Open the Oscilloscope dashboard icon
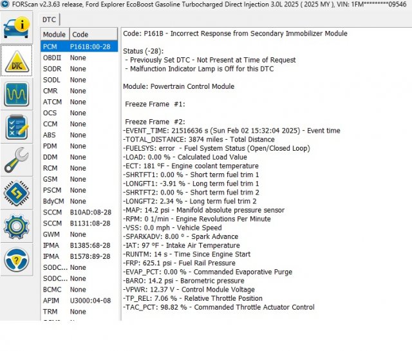Viewport: 412px width, 351px height. click(x=17, y=94)
